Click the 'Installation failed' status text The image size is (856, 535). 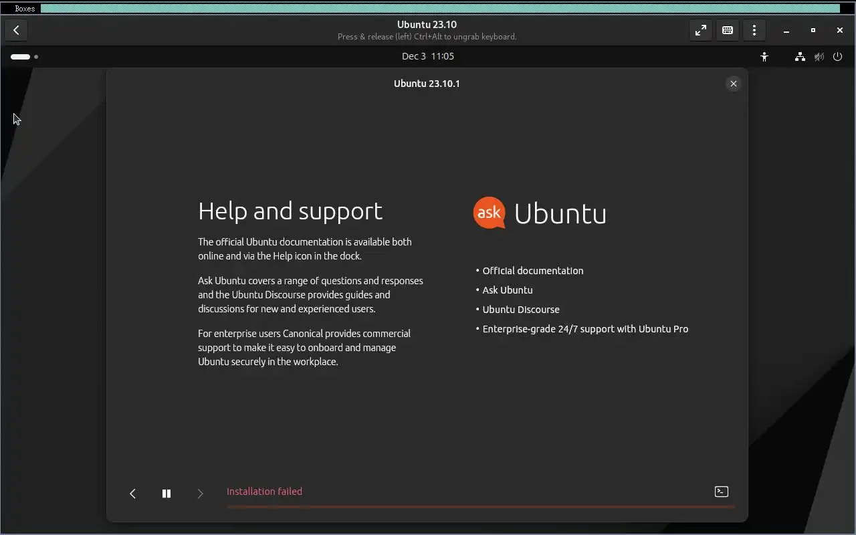point(264,492)
